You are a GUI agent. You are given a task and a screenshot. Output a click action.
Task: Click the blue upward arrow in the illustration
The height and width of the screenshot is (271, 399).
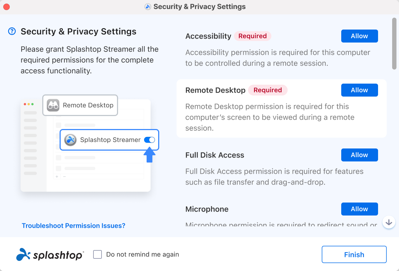coord(149,155)
